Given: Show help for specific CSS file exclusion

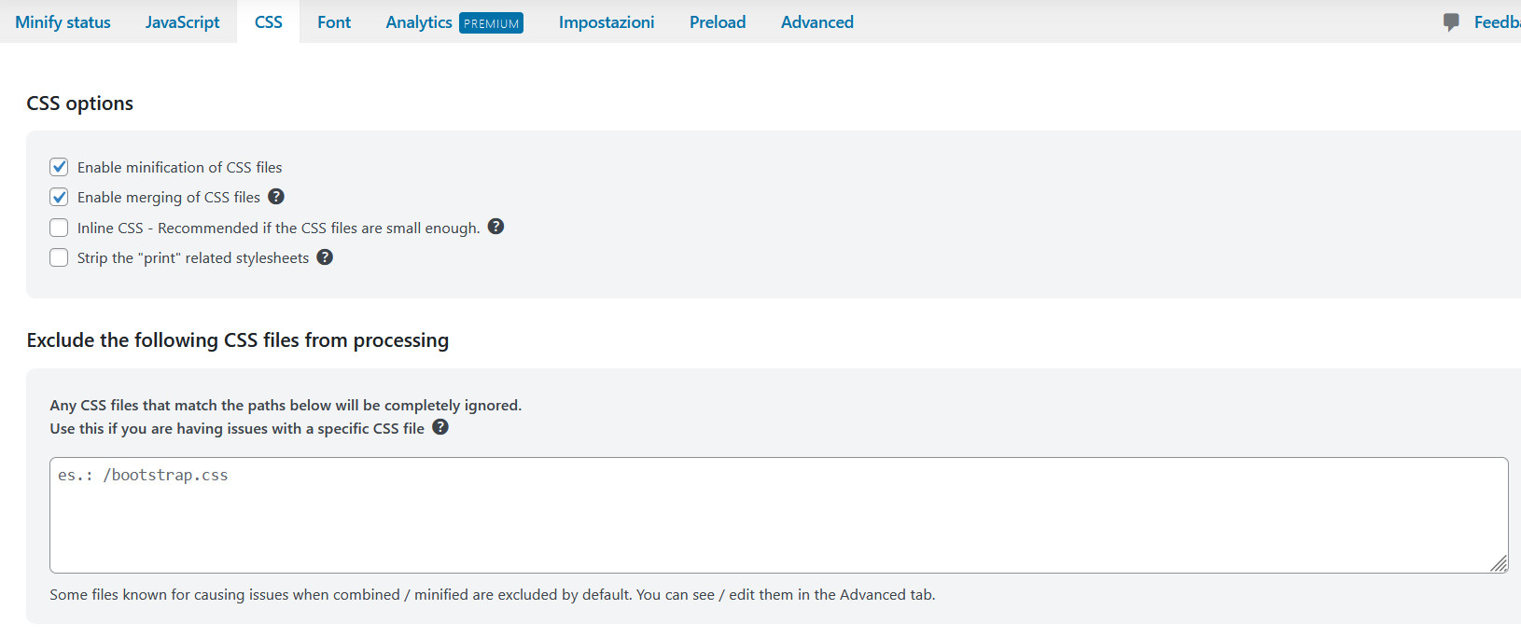Looking at the screenshot, I should pyautogui.click(x=440, y=426).
